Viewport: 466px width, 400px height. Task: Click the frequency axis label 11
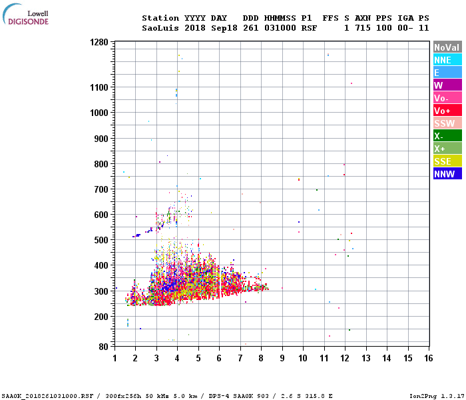324,358
